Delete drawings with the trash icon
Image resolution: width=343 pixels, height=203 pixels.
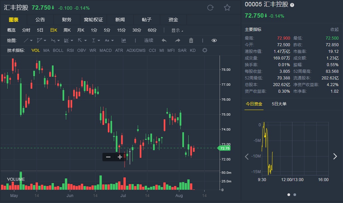(x=191, y=41)
